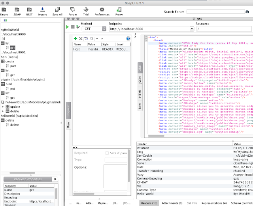253x206 pixels.
Task: Click the Name column header
Action: (80, 44)
